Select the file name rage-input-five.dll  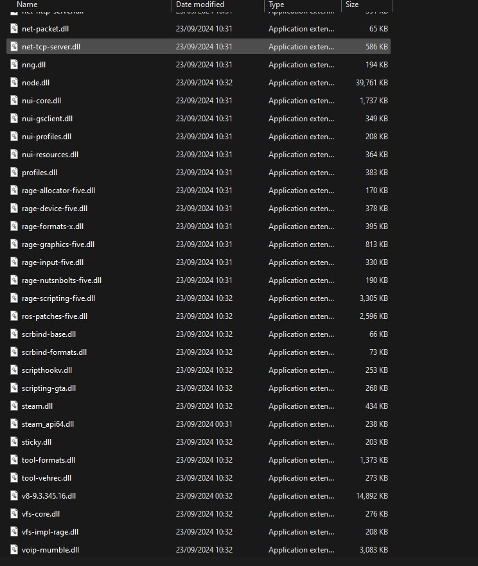pos(53,262)
